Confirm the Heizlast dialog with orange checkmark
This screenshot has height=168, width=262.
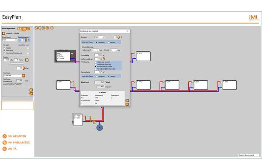pyautogui.click(x=127, y=104)
